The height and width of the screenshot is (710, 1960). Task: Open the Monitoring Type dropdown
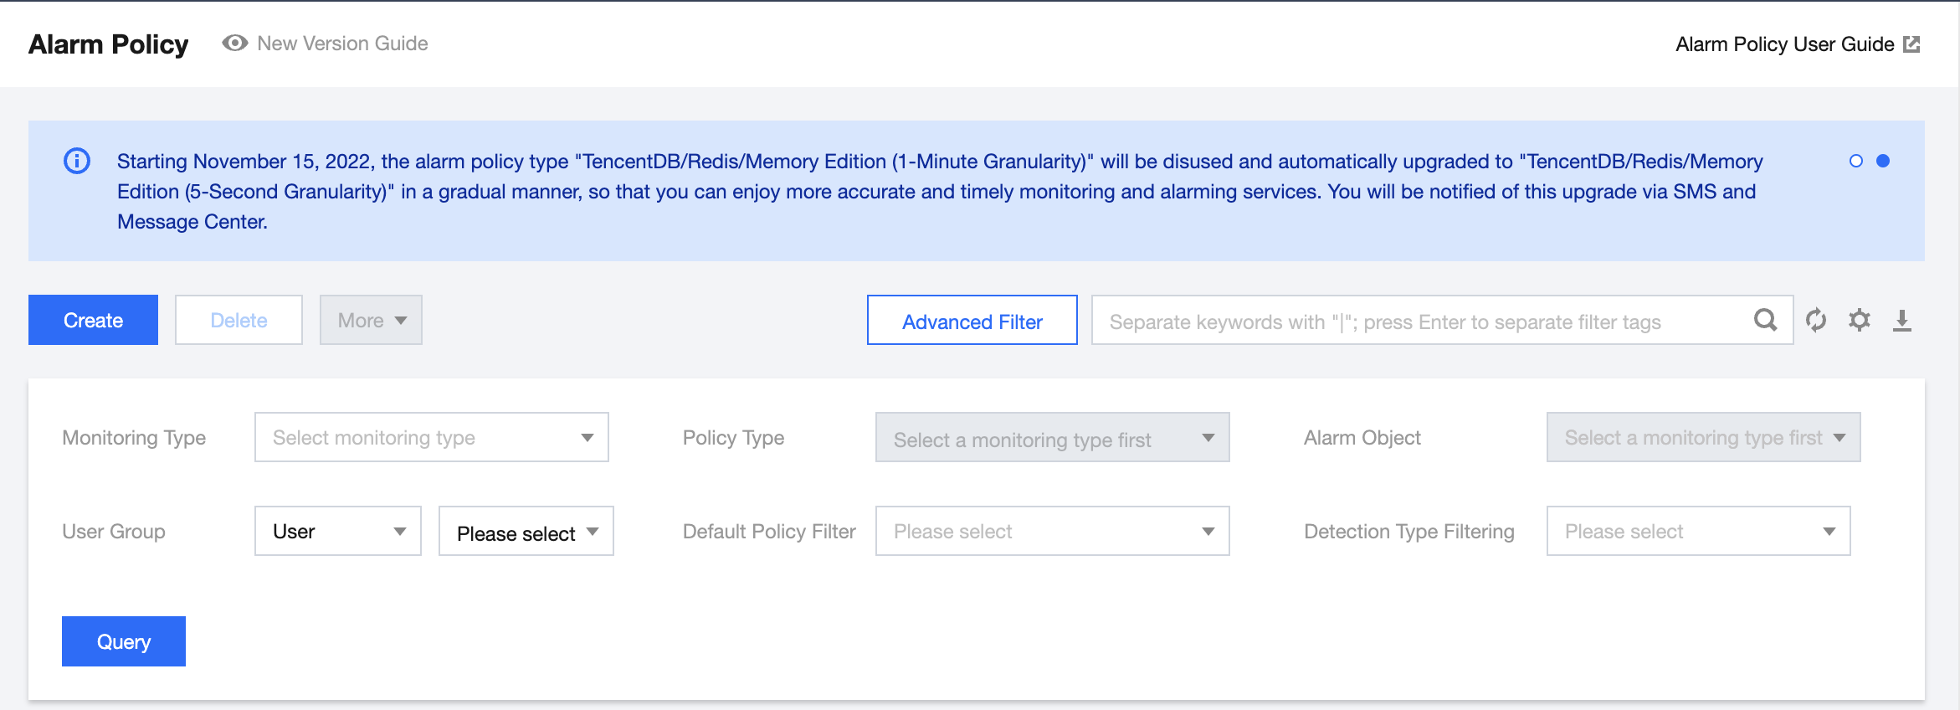[x=431, y=437]
